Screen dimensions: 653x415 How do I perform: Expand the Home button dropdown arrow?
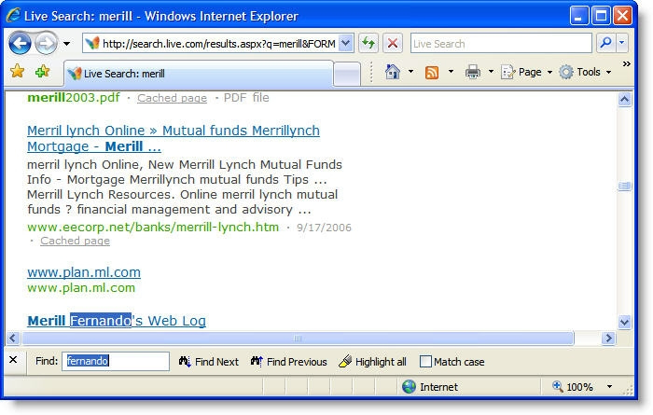click(410, 72)
